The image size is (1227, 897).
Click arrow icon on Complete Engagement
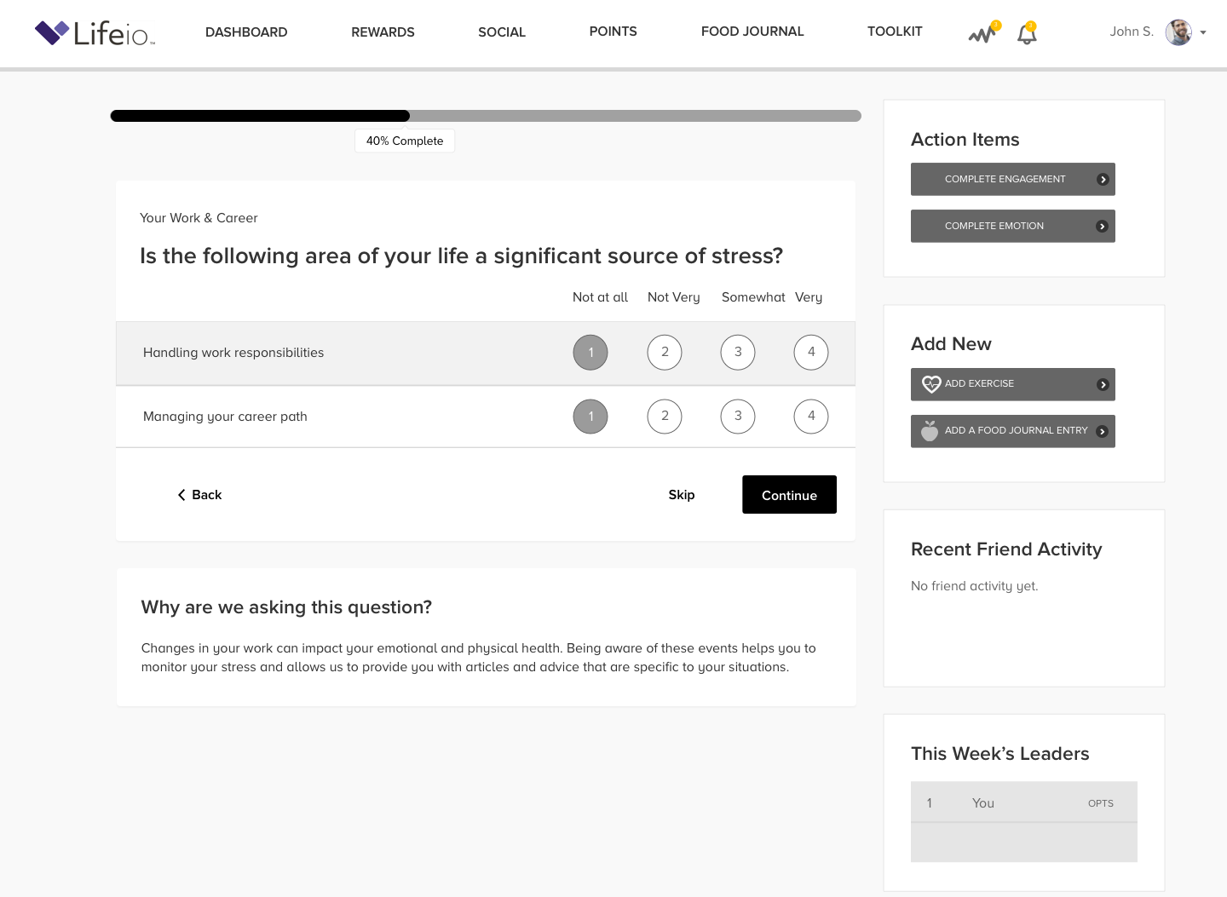[x=1103, y=180]
